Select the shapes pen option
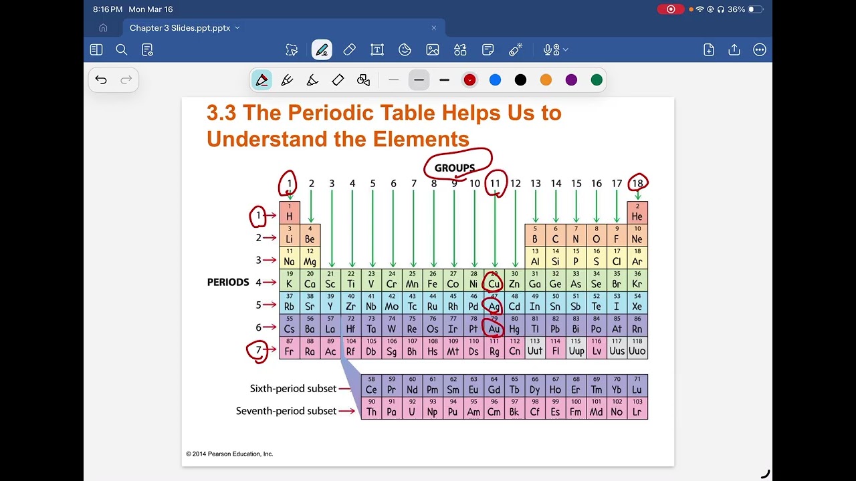Viewport: 856px width, 481px height. 363,80
